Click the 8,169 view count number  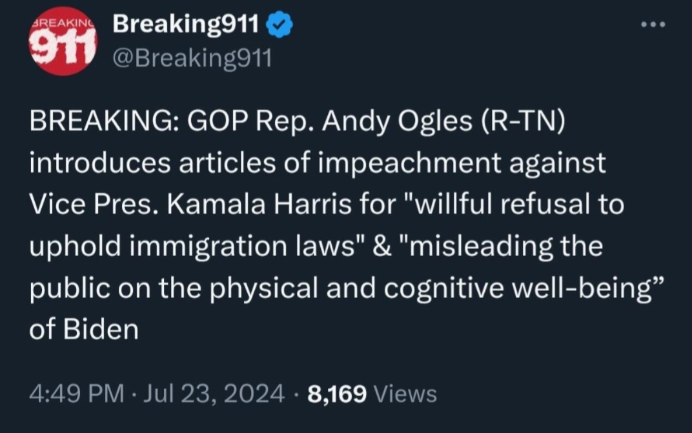(x=337, y=393)
